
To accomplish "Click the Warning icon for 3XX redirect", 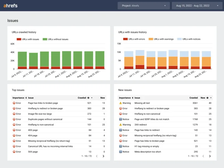I will (120, 125).
